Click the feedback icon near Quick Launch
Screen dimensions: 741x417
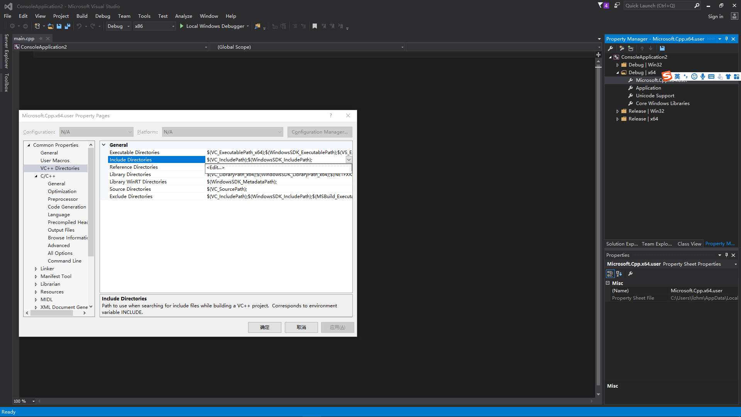(x=617, y=5)
